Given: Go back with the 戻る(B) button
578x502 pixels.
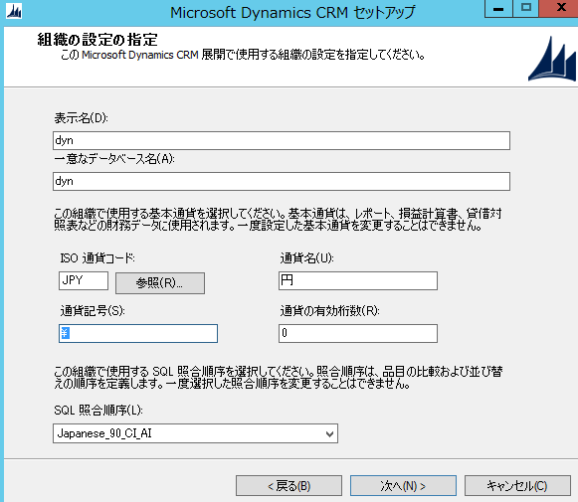Looking at the screenshot, I should tap(289, 486).
